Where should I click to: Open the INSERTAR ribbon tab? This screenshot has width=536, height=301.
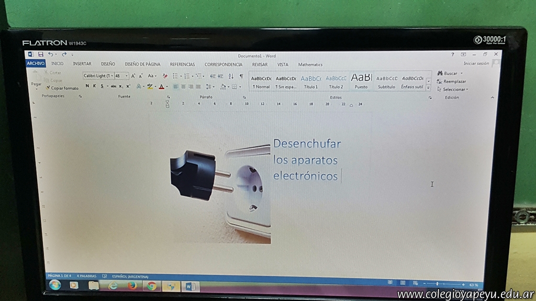point(82,64)
